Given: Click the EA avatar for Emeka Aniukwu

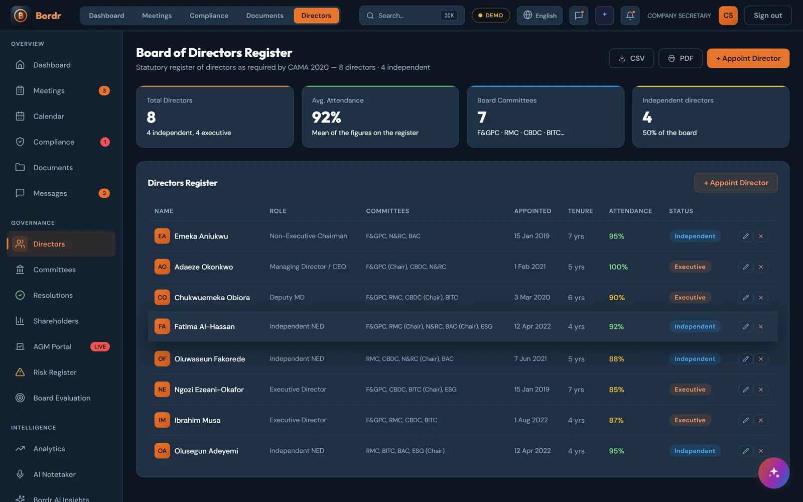Looking at the screenshot, I should click(162, 236).
